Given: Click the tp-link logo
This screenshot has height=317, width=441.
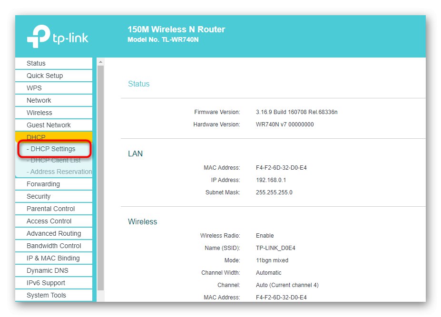Looking at the screenshot, I should point(58,36).
